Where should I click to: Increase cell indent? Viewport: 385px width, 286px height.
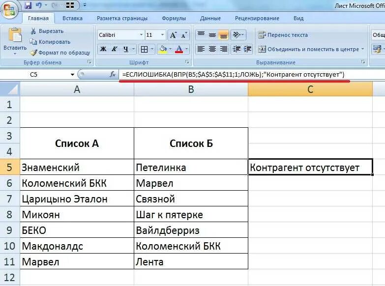click(247, 49)
